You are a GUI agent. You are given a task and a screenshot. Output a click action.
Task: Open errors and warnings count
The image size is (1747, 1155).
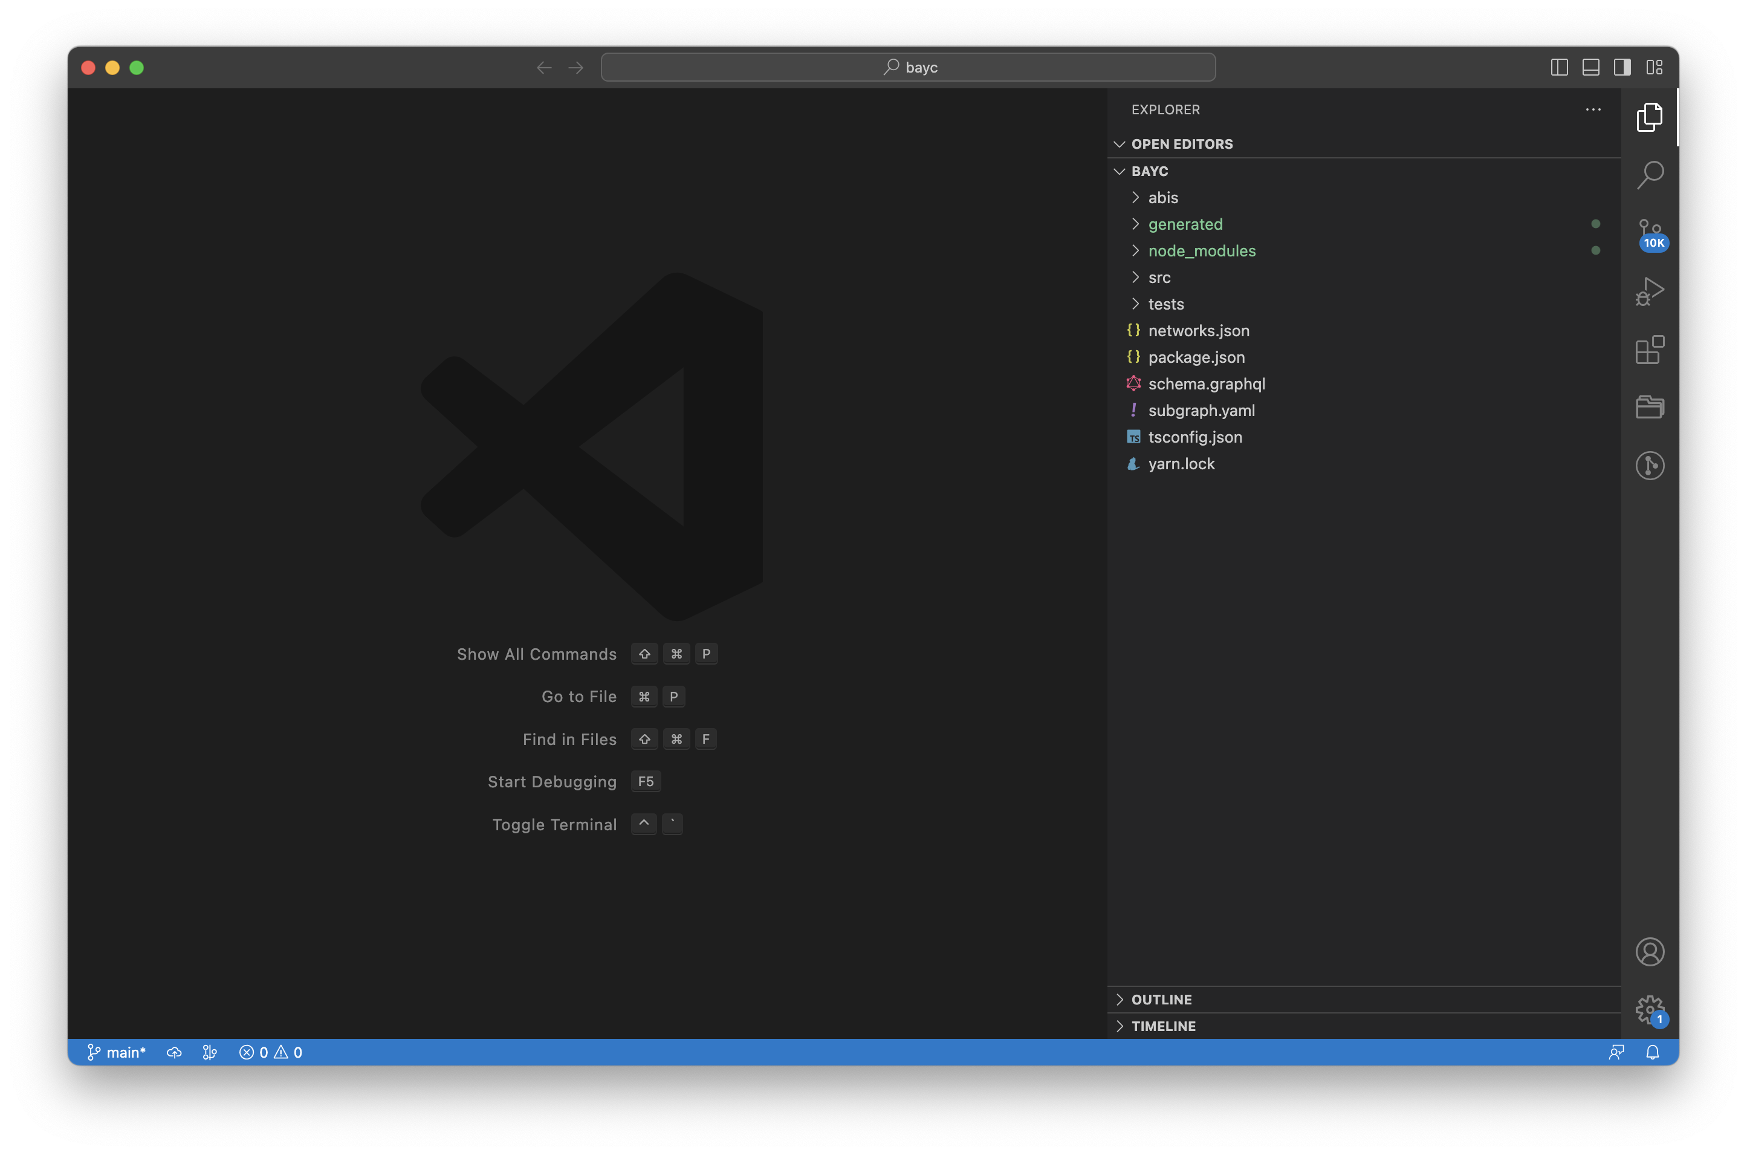271,1052
